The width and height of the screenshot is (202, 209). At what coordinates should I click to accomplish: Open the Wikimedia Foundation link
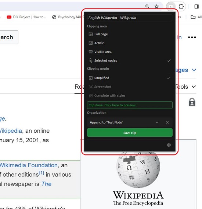pyautogui.click(x=29, y=165)
